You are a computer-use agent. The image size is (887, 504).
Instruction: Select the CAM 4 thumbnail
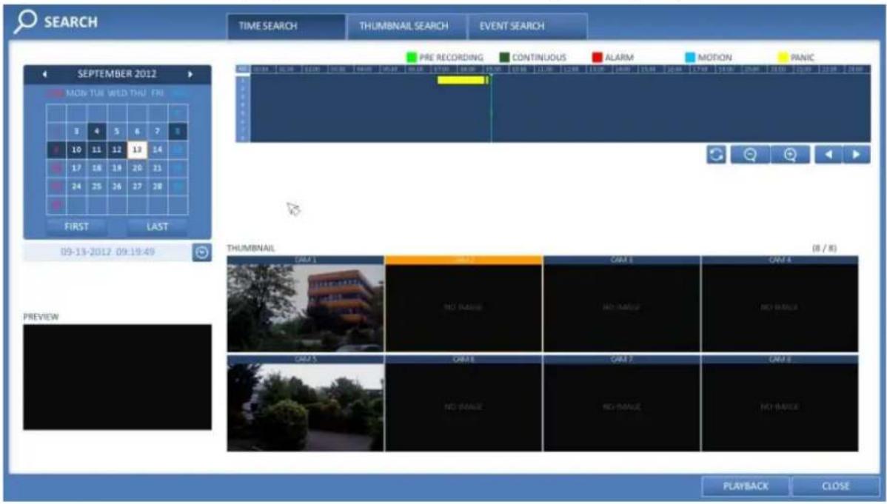(780, 303)
